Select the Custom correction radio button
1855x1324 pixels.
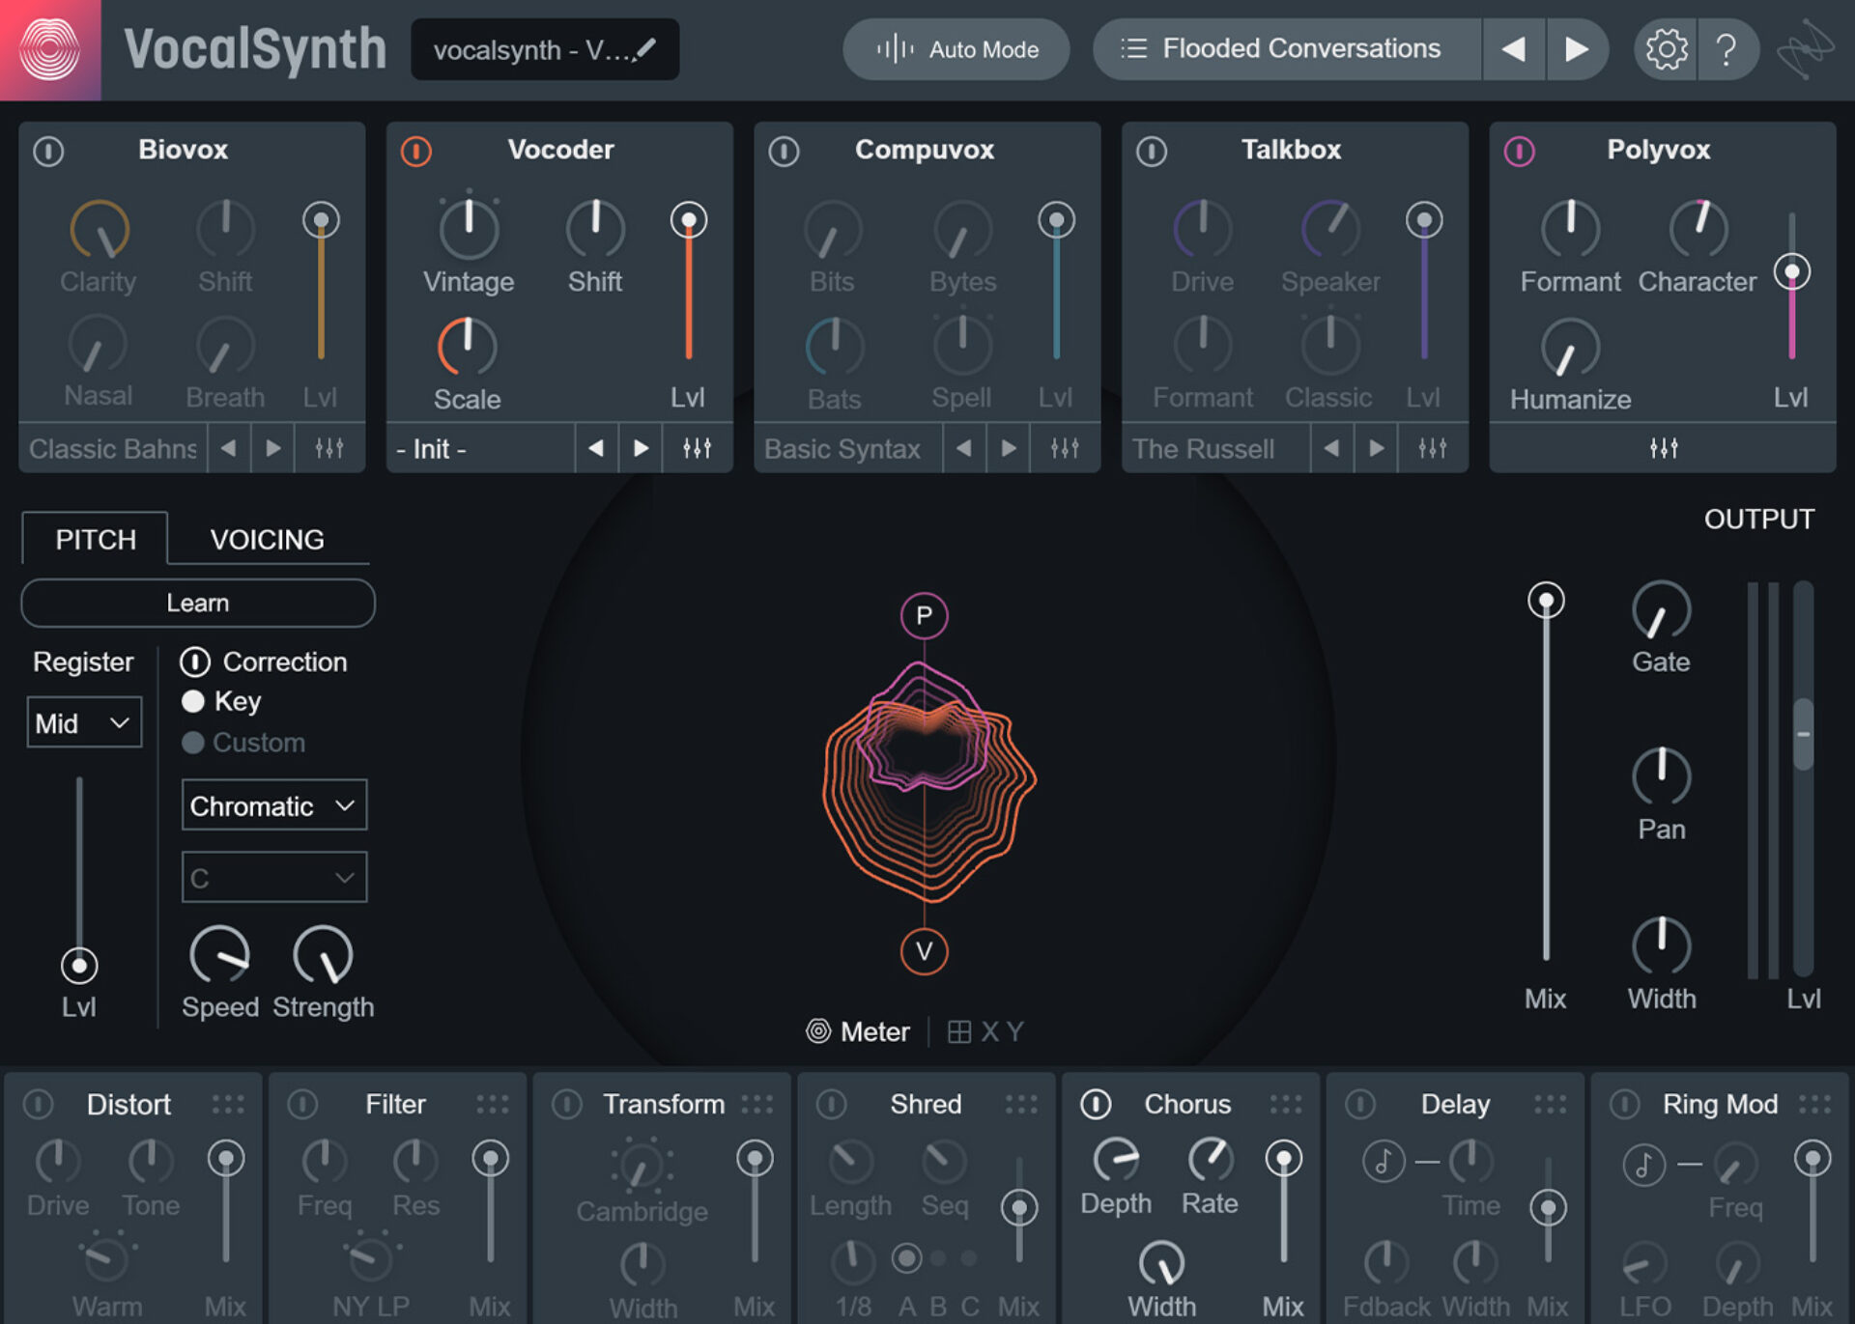[x=192, y=743]
